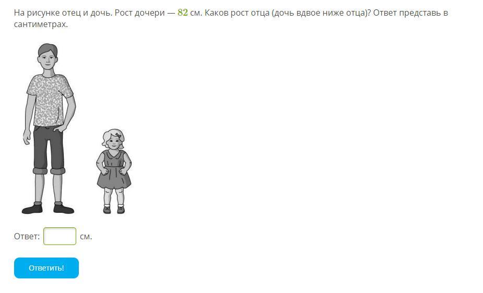Click the answer input field
Screen dimensions: 483x293
tap(60, 236)
